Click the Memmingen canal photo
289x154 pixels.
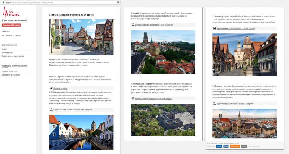click(x=81, y=132)
